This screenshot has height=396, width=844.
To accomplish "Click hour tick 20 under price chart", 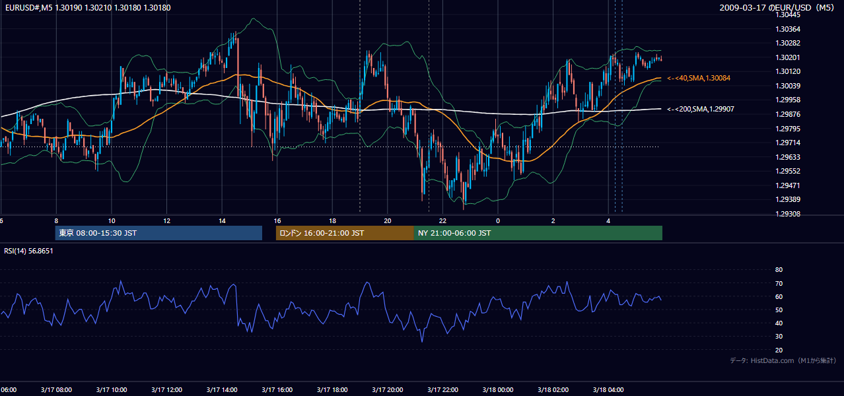I will 388,220.
